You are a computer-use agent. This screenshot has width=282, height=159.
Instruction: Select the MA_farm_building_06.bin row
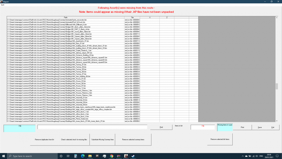(x=103, y=76)
